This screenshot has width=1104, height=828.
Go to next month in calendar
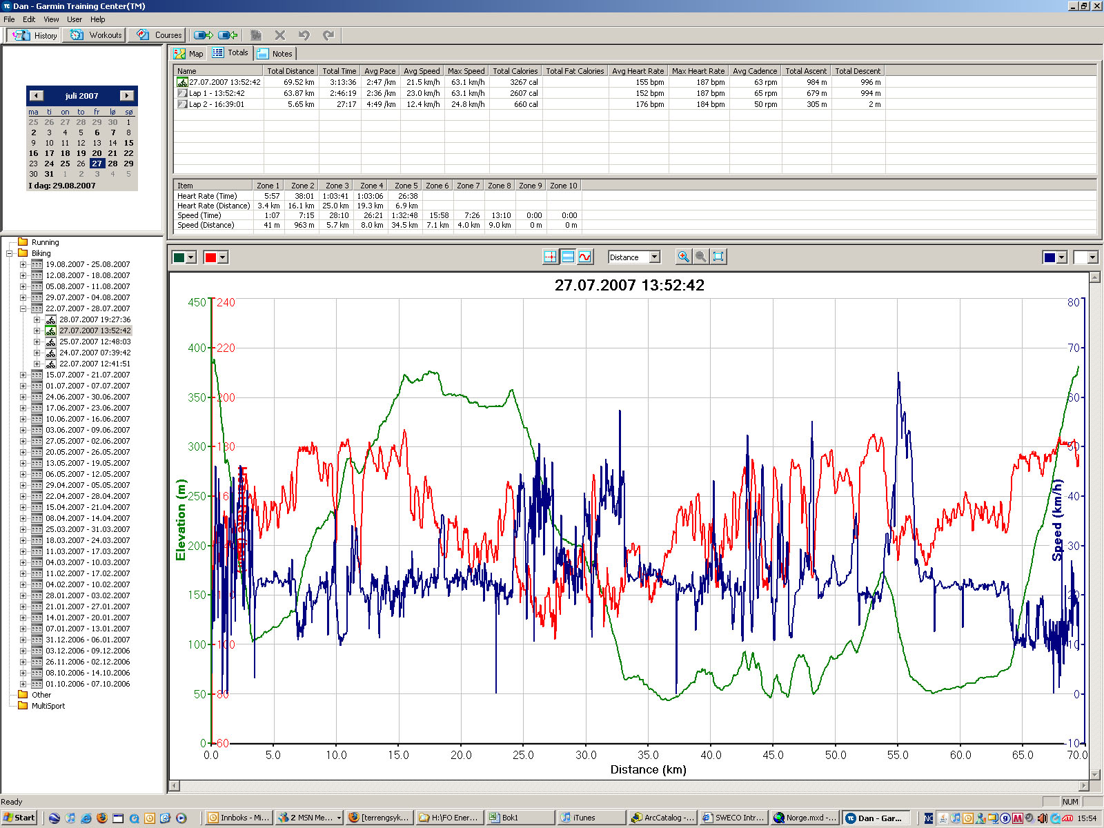(x=126, y=96)
